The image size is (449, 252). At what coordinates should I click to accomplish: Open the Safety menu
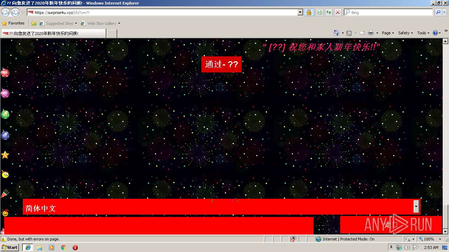[x=406, y=33]
